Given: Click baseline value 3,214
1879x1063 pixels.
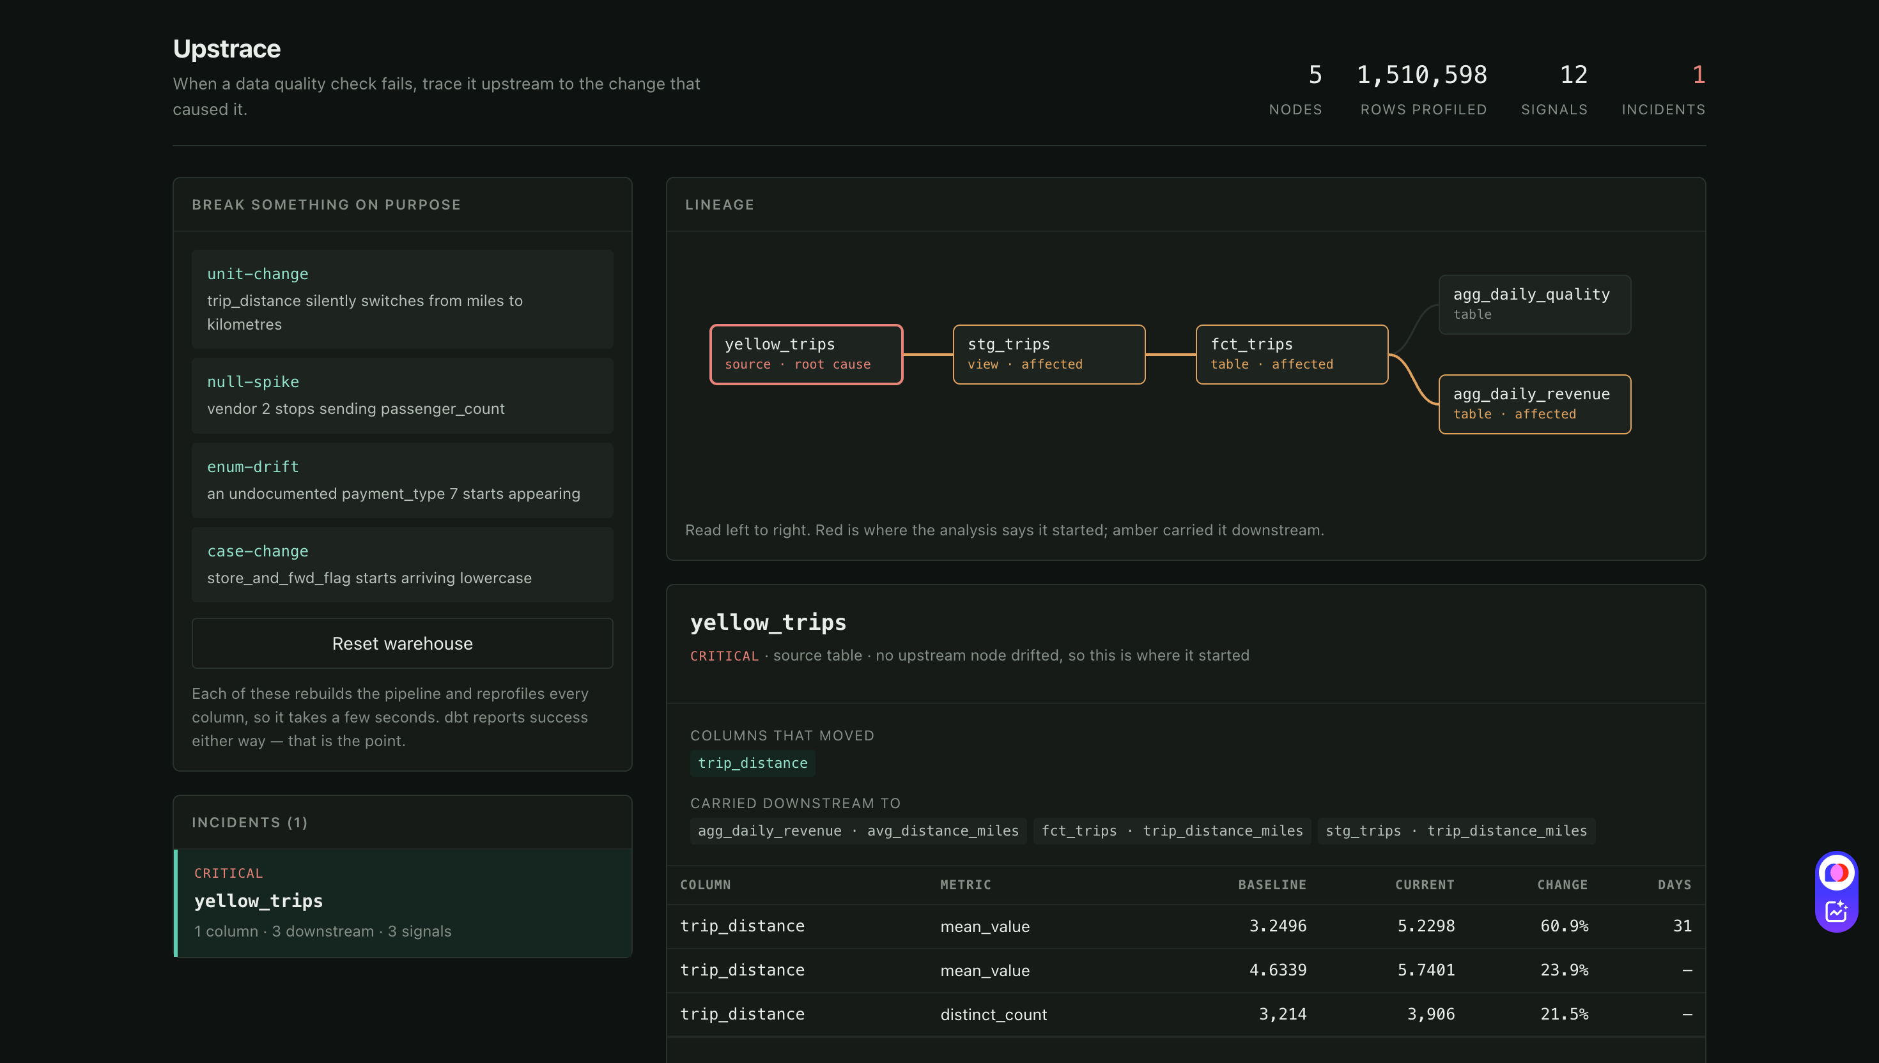Looking at the screenshot, I should [1283, 1014].
